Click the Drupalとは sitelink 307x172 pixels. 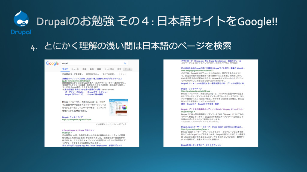coord(186,84)
